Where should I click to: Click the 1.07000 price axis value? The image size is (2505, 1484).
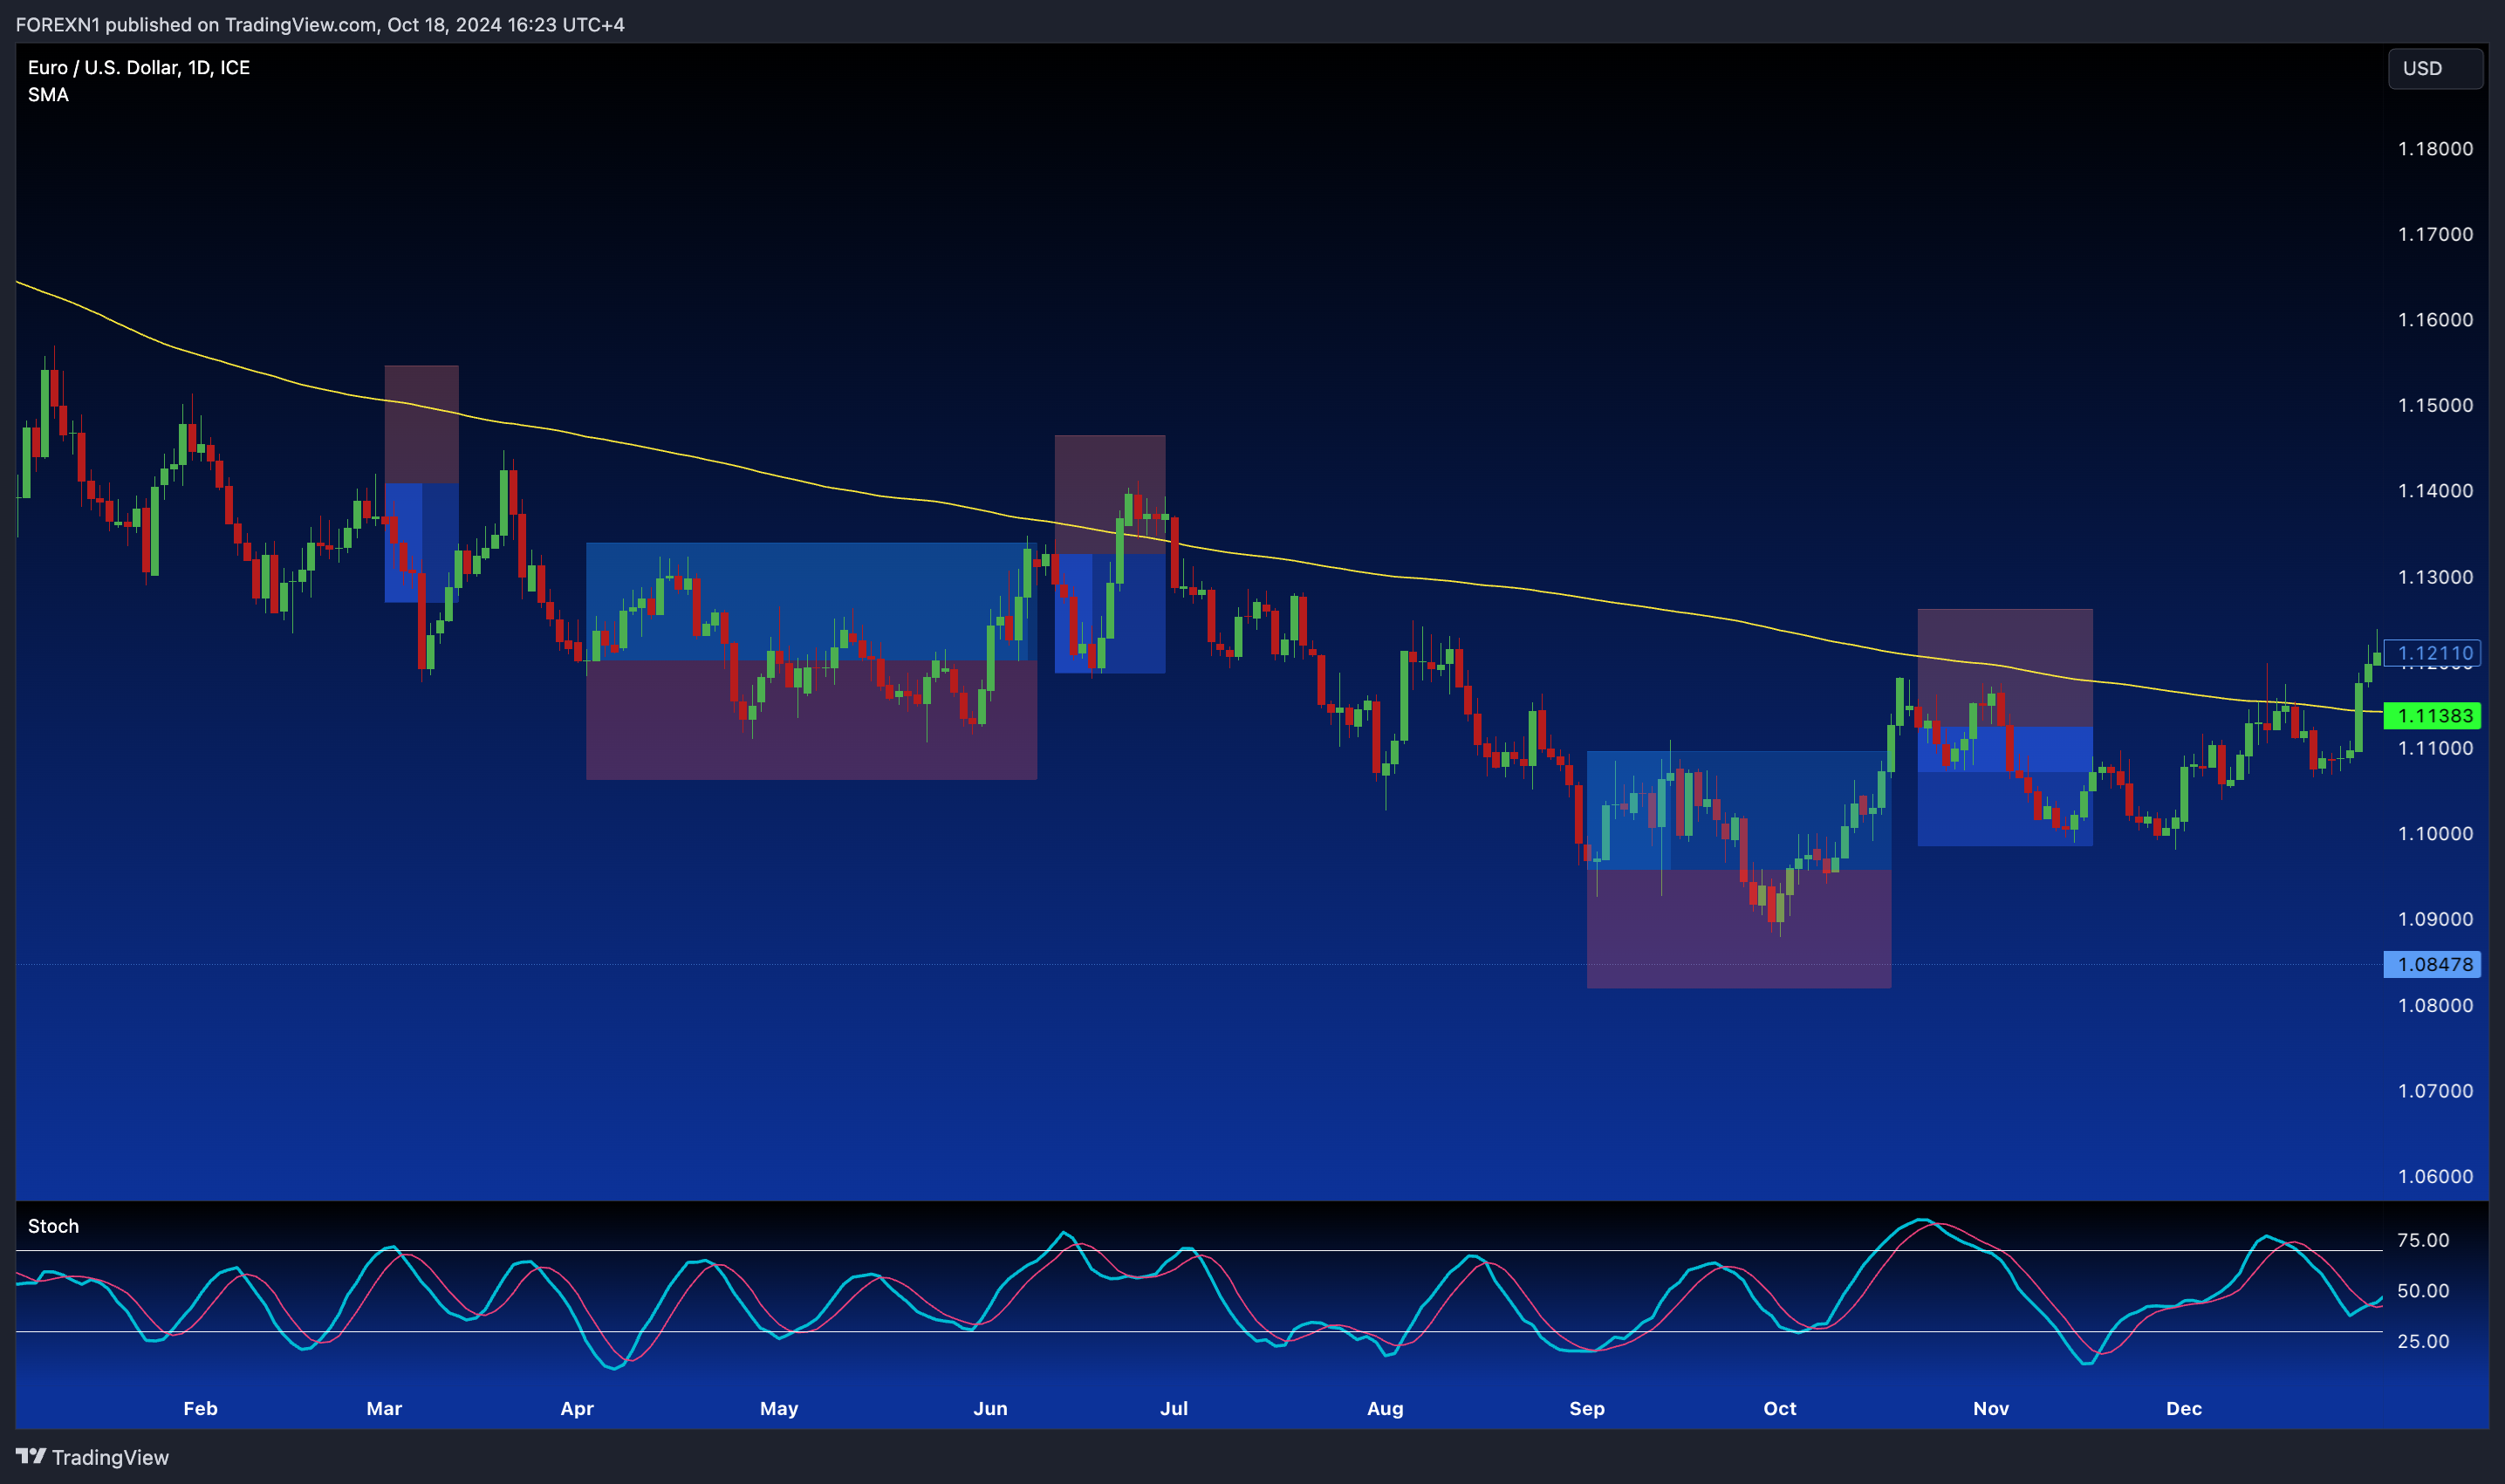pos(2435,1091)
